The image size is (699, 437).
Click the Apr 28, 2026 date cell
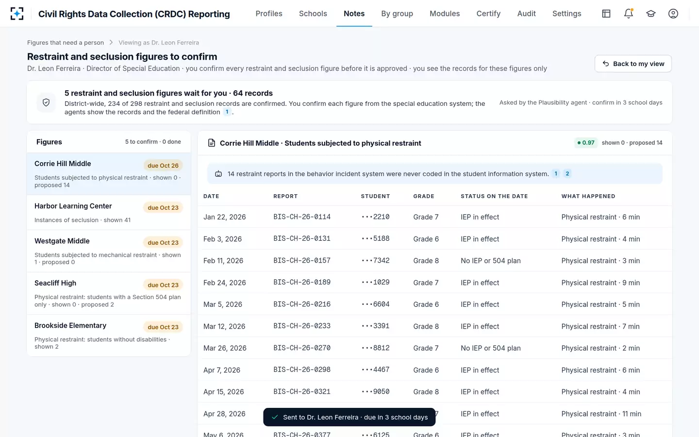[224, 414]
